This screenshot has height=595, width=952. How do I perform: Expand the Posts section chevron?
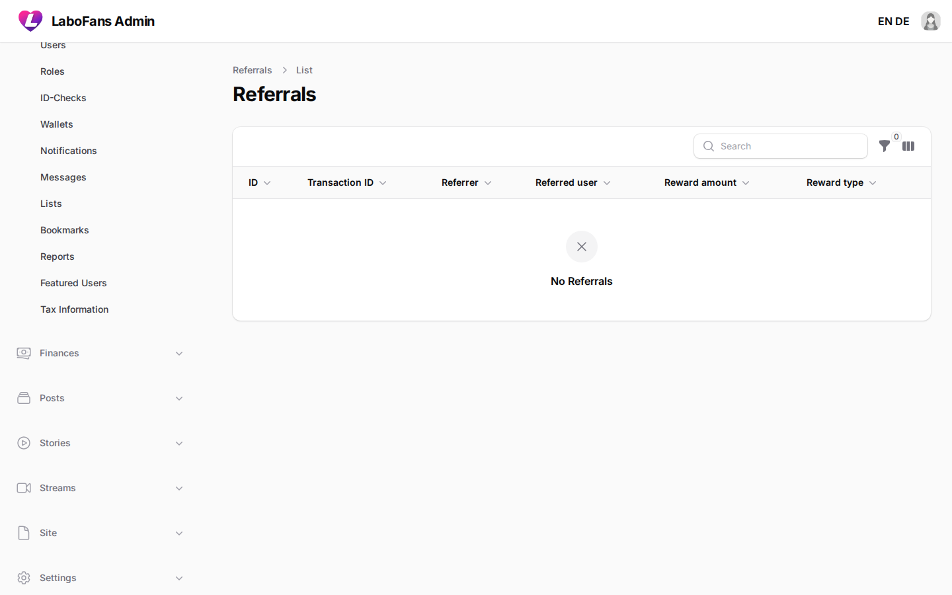(179, 399)
